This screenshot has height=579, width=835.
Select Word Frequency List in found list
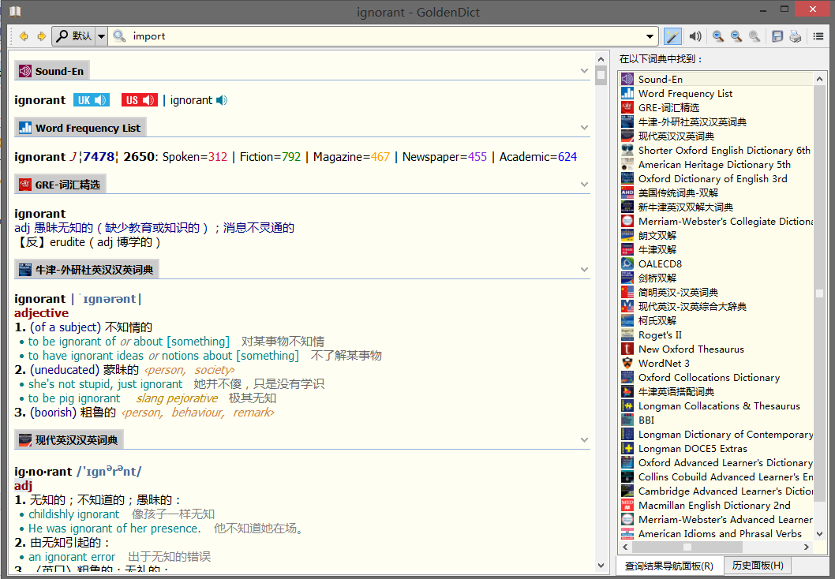point(717,94)
